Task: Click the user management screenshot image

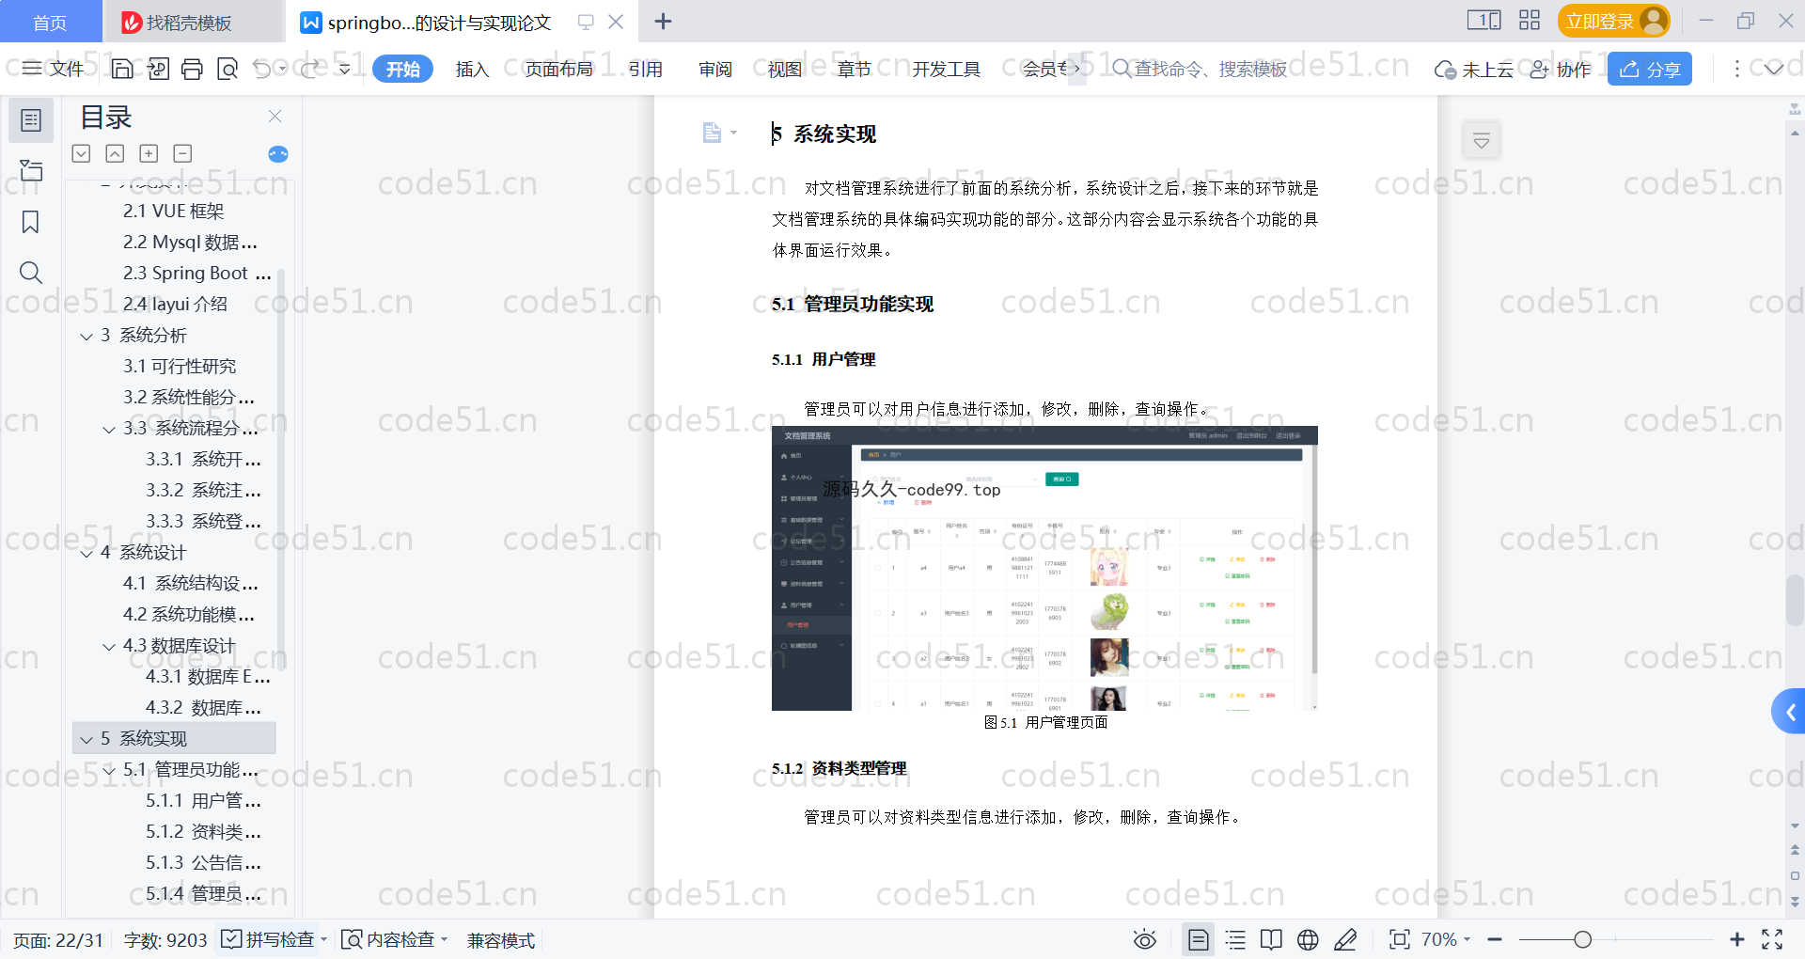Action: click(x=1044, y=568)
